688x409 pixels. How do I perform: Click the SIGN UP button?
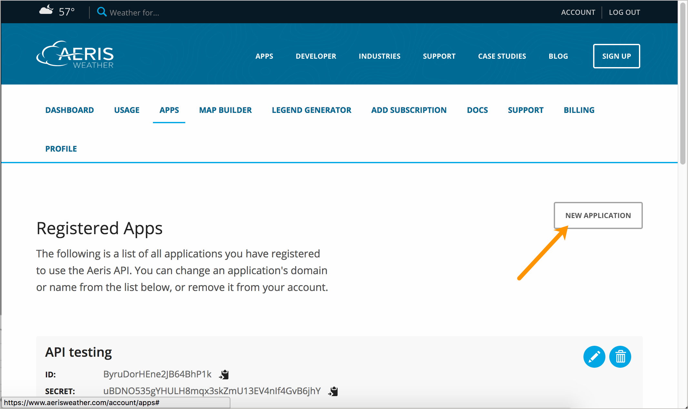click(x=616, y=56)
